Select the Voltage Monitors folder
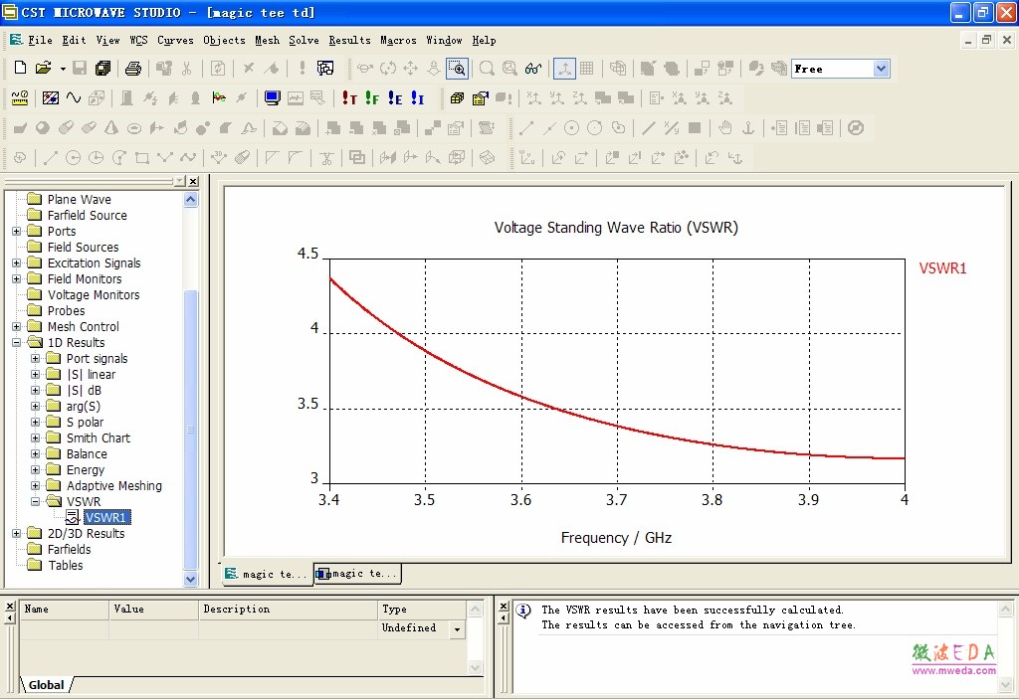The height and width of the screenshot is (700, 1019). [93, 294]
